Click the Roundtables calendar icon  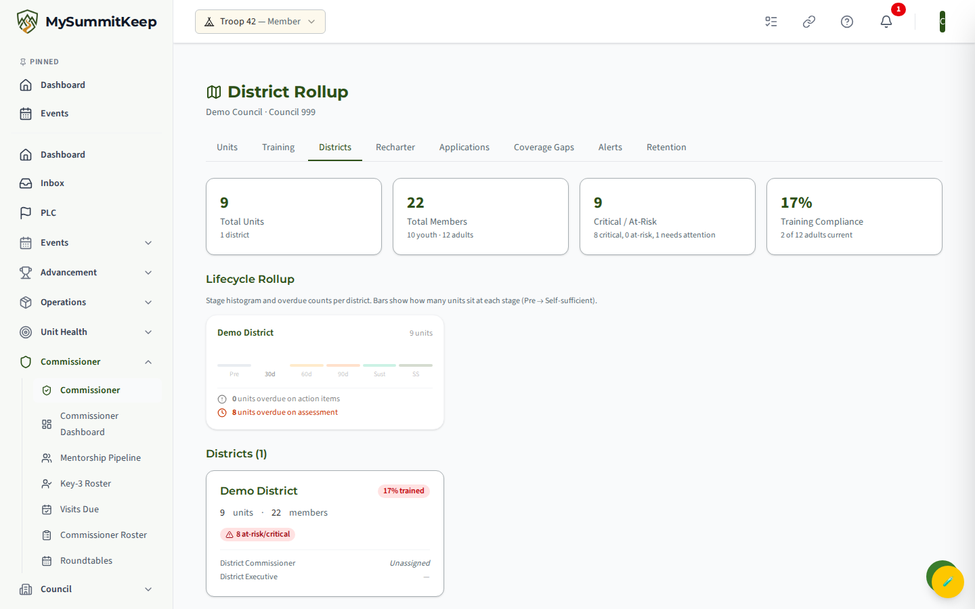pos(47,561)
